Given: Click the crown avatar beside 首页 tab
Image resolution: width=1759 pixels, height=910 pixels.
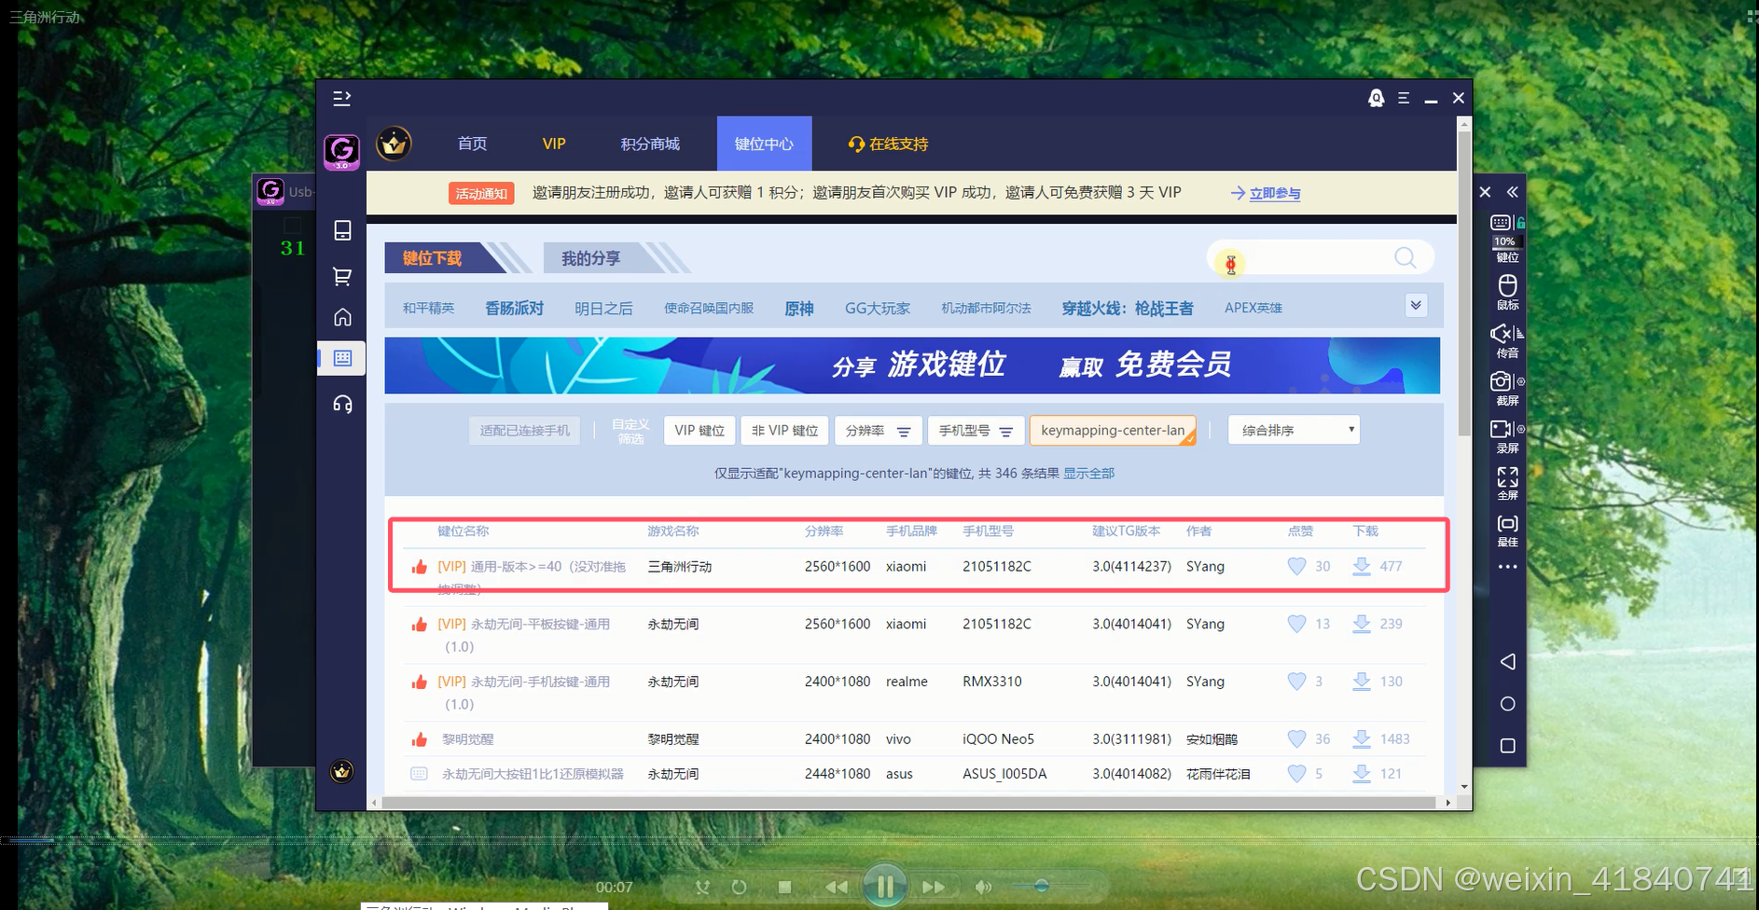Looking at the screenshot, I should (394, 144).
